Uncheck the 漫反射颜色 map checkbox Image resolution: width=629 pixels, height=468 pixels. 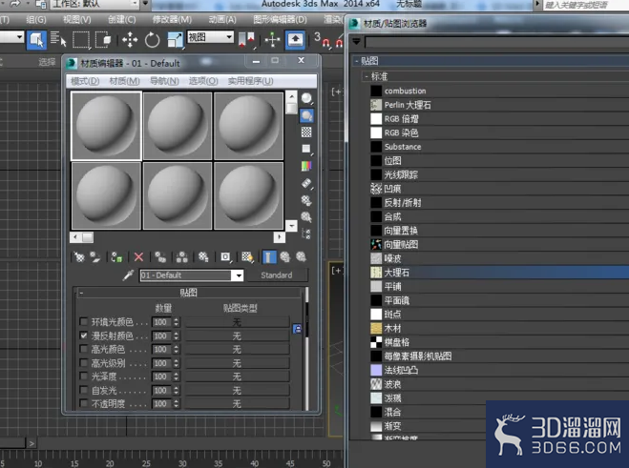tap(83, 336)
